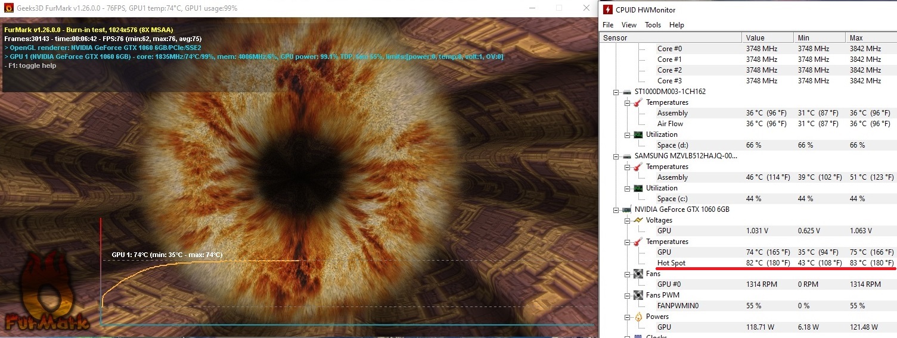Collapse Temperatures under ST1000DM003 drive
The height and width of the screenshot is (338, 897).
(628, 102)
